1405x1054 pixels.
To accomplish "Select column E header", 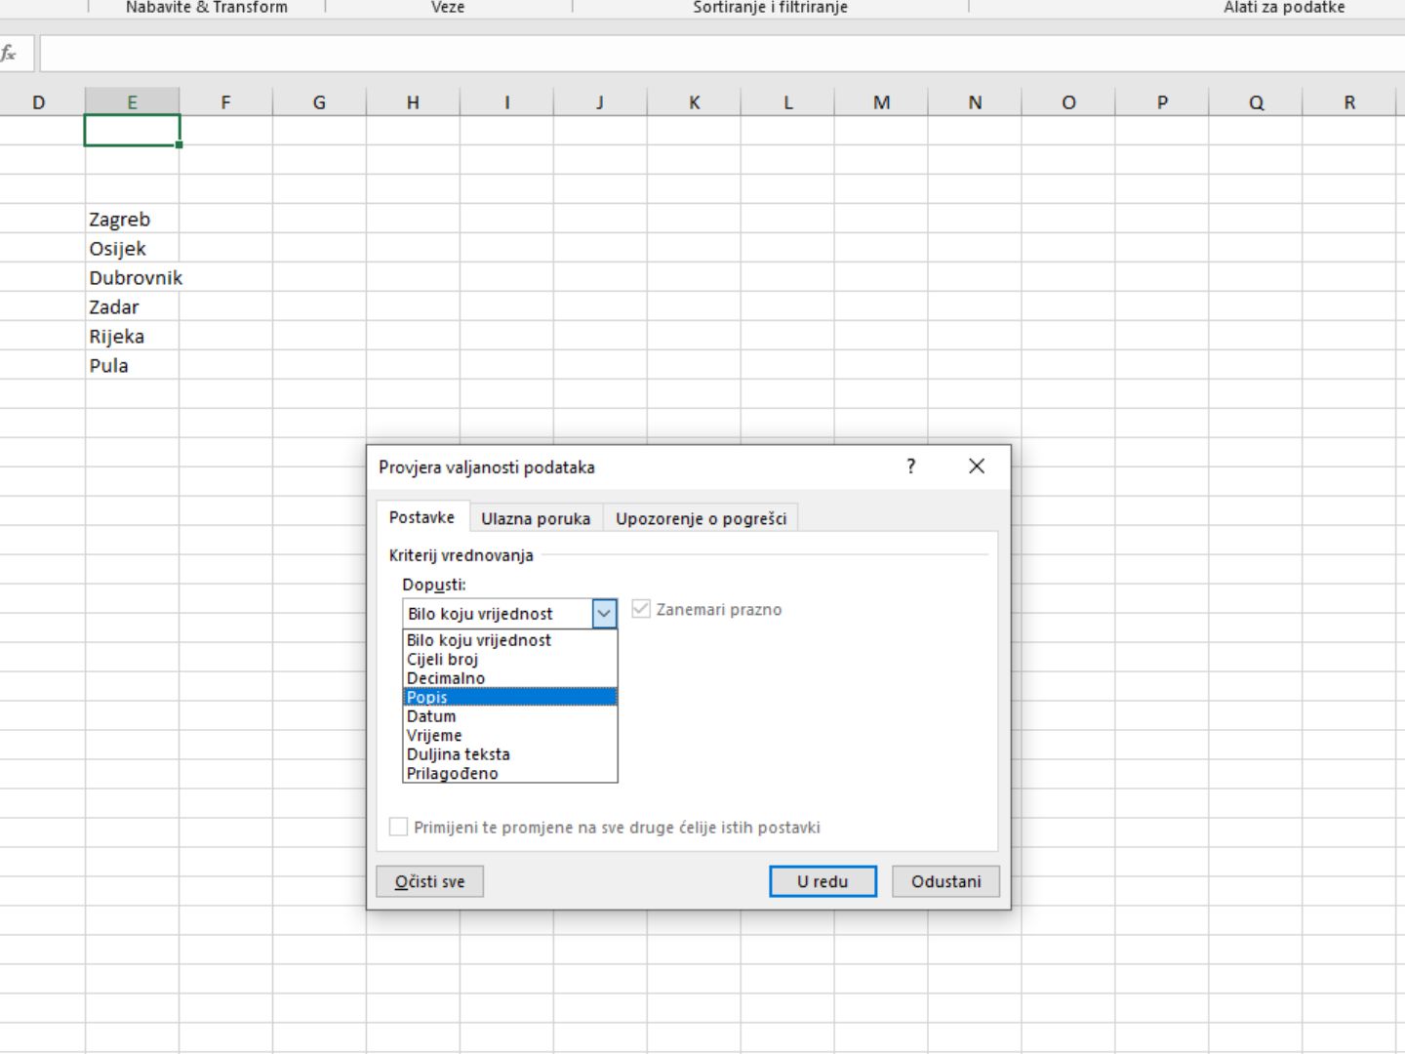I will pos(132,101).
